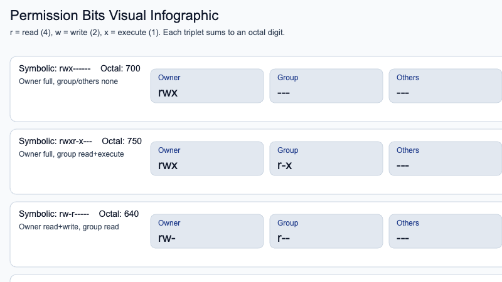Click the Group box showing r-x

(326, 159)
